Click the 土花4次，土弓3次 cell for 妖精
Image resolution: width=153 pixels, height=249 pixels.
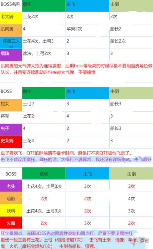coord(44,210)
